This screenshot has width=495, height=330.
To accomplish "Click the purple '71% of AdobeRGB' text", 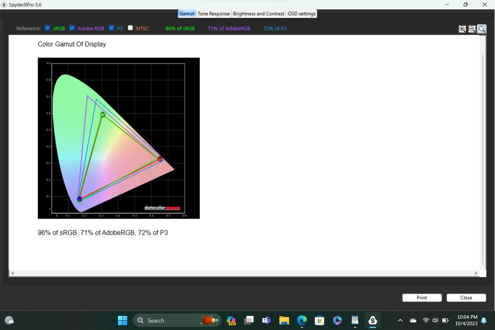I will tap(229, 28).
